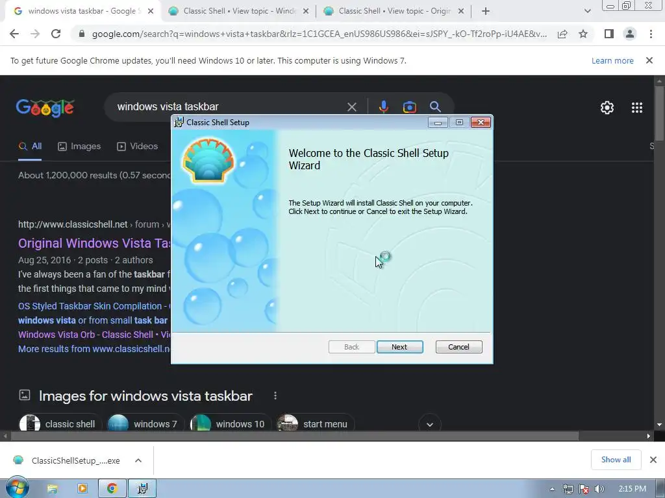Click Learn more about Chrome updates
665x498 pixels.
(612, 60)
